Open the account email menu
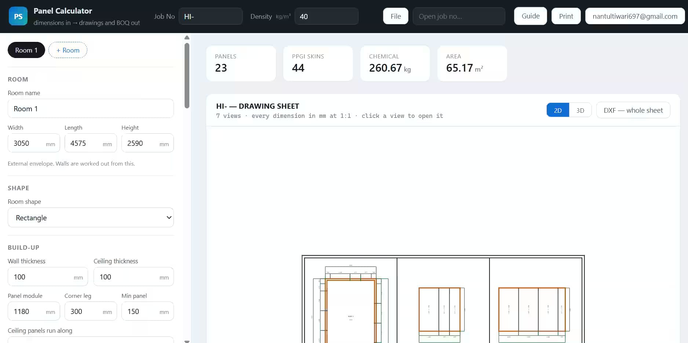Viewport: 688px width, 343px height. coord(635,16)
